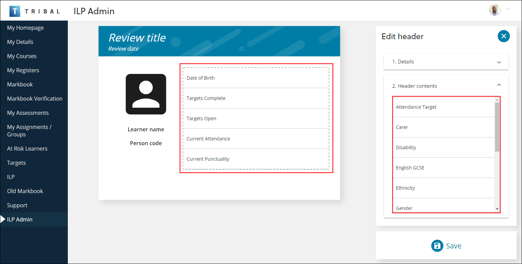This screenshot has height=264, width=522.
Task: Close the Edit header panel
Action: 503,36
